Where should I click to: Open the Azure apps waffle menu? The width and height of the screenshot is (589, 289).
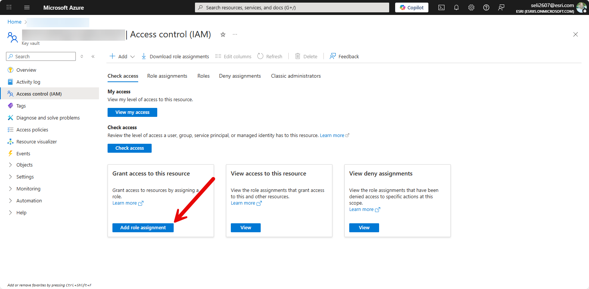(x=9, y=7)
